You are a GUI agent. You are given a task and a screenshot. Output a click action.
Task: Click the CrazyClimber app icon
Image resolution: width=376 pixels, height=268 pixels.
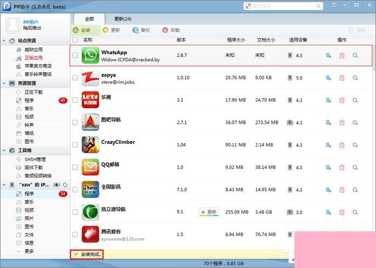coord(90,145)
